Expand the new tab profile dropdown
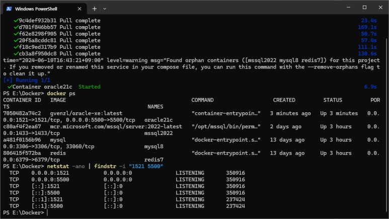 105,9
